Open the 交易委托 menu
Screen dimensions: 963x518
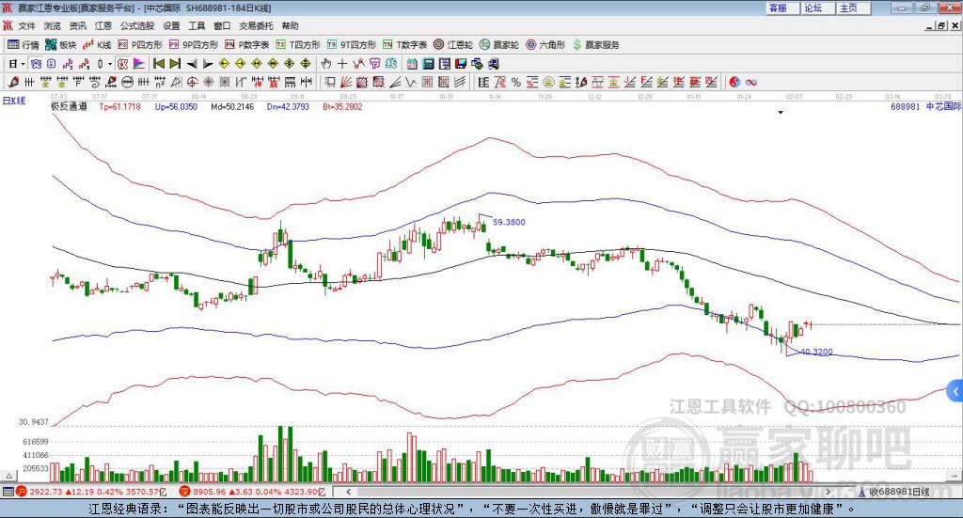coord(256,25)
